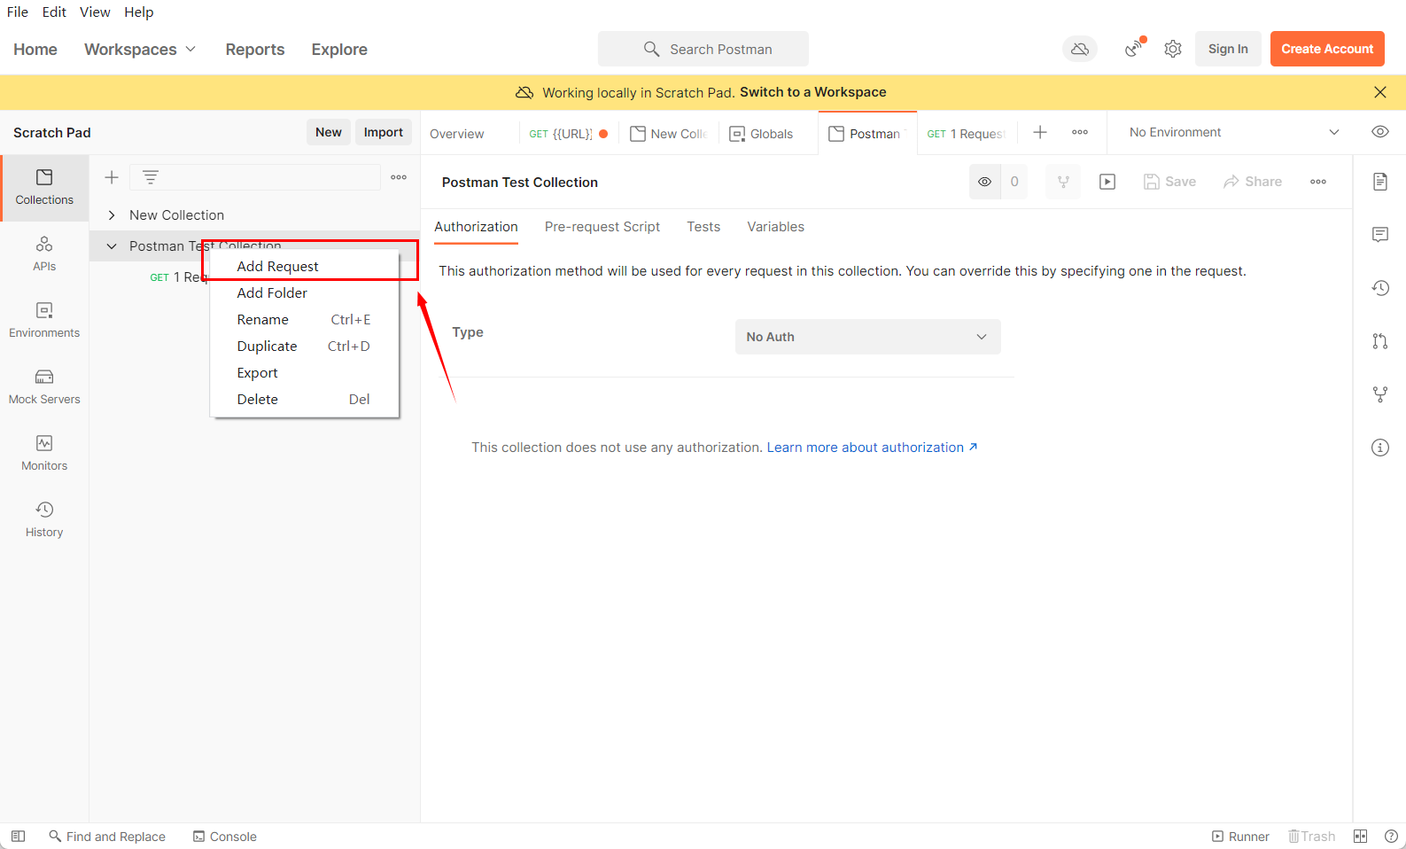Open the satellite capture requests icon
The width and height of the screenshot is (1406, 849).
pos(1134,49)
